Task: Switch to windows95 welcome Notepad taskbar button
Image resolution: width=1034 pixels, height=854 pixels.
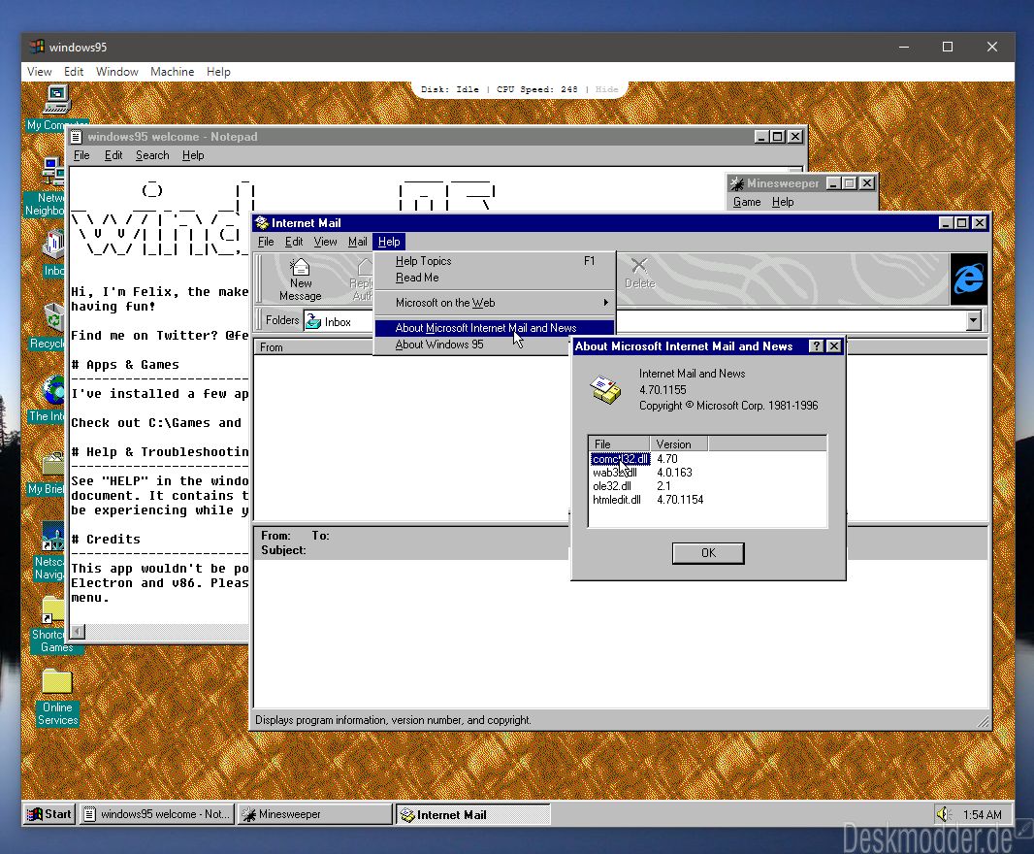Action: [157, 814]
